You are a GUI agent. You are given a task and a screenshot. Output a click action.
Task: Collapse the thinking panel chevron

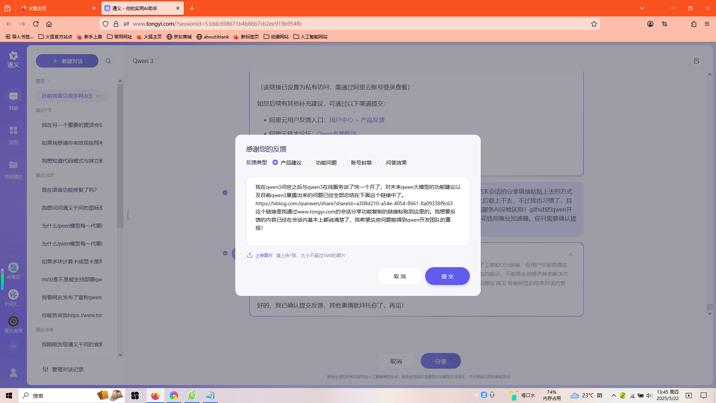click(571, 254)
